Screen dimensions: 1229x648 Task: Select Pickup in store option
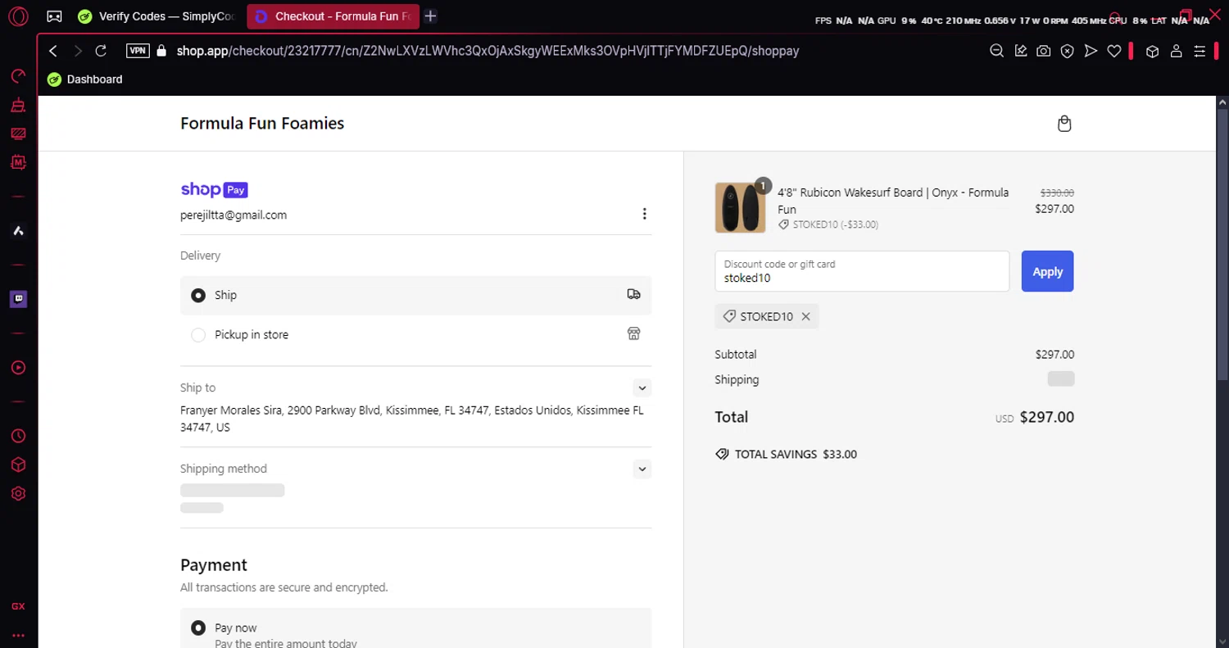415,334
